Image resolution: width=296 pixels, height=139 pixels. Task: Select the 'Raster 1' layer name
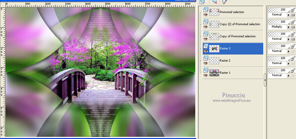click(225, 72)
